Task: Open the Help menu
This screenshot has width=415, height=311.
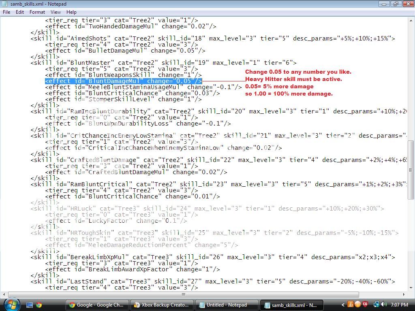Action: pos(71,12)
